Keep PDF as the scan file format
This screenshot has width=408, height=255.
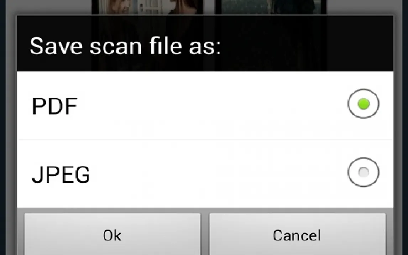(363, 104)
